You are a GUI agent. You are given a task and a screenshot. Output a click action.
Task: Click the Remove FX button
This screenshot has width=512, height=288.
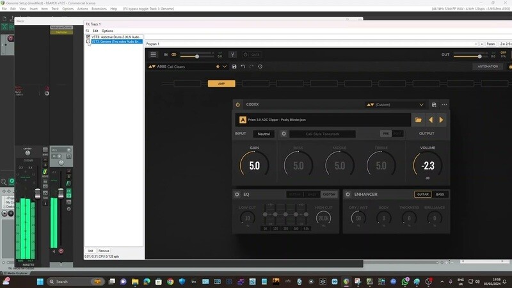(x=104, y=251)
